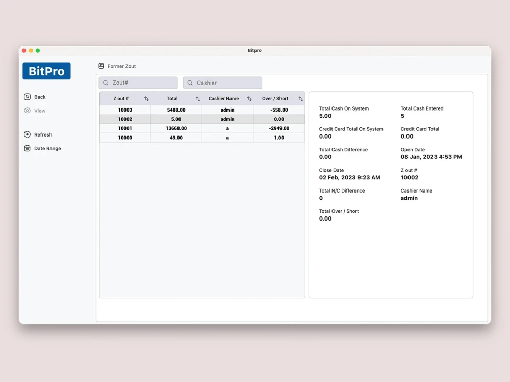Click the Former Zout document icon

(x=102, y=66)
